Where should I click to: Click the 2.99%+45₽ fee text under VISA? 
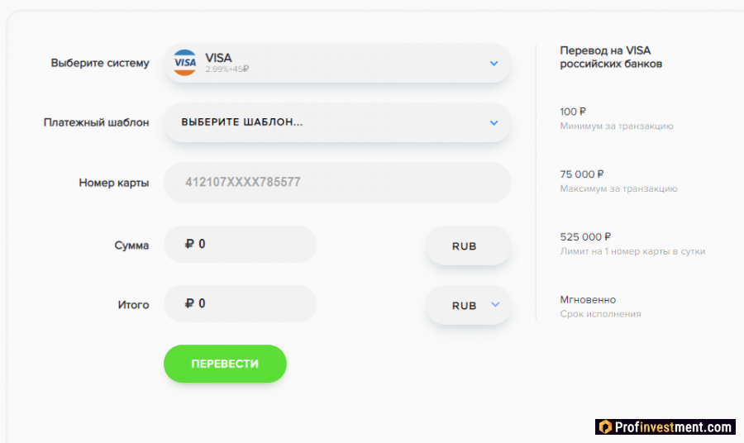click(x=227, y=69)
